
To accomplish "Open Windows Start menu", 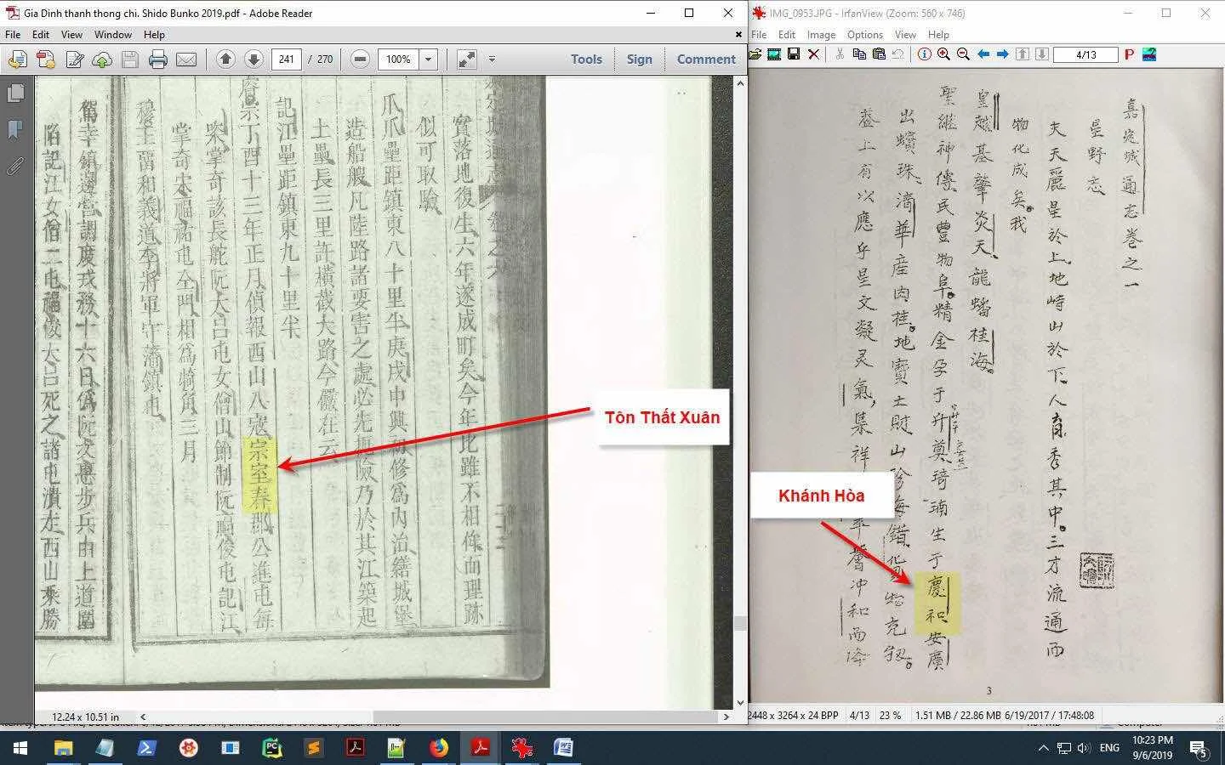I will coord(20,748).
